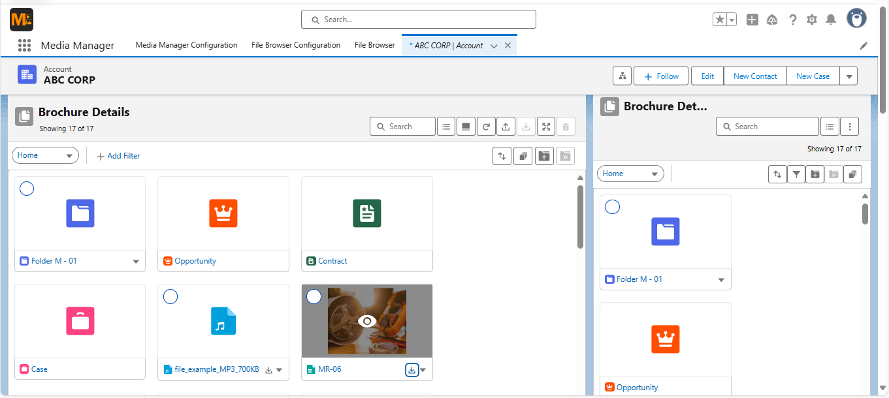Download MR-06 with the highlighted download icon
This screenshot has width=889, height=398.
(412, 370)
